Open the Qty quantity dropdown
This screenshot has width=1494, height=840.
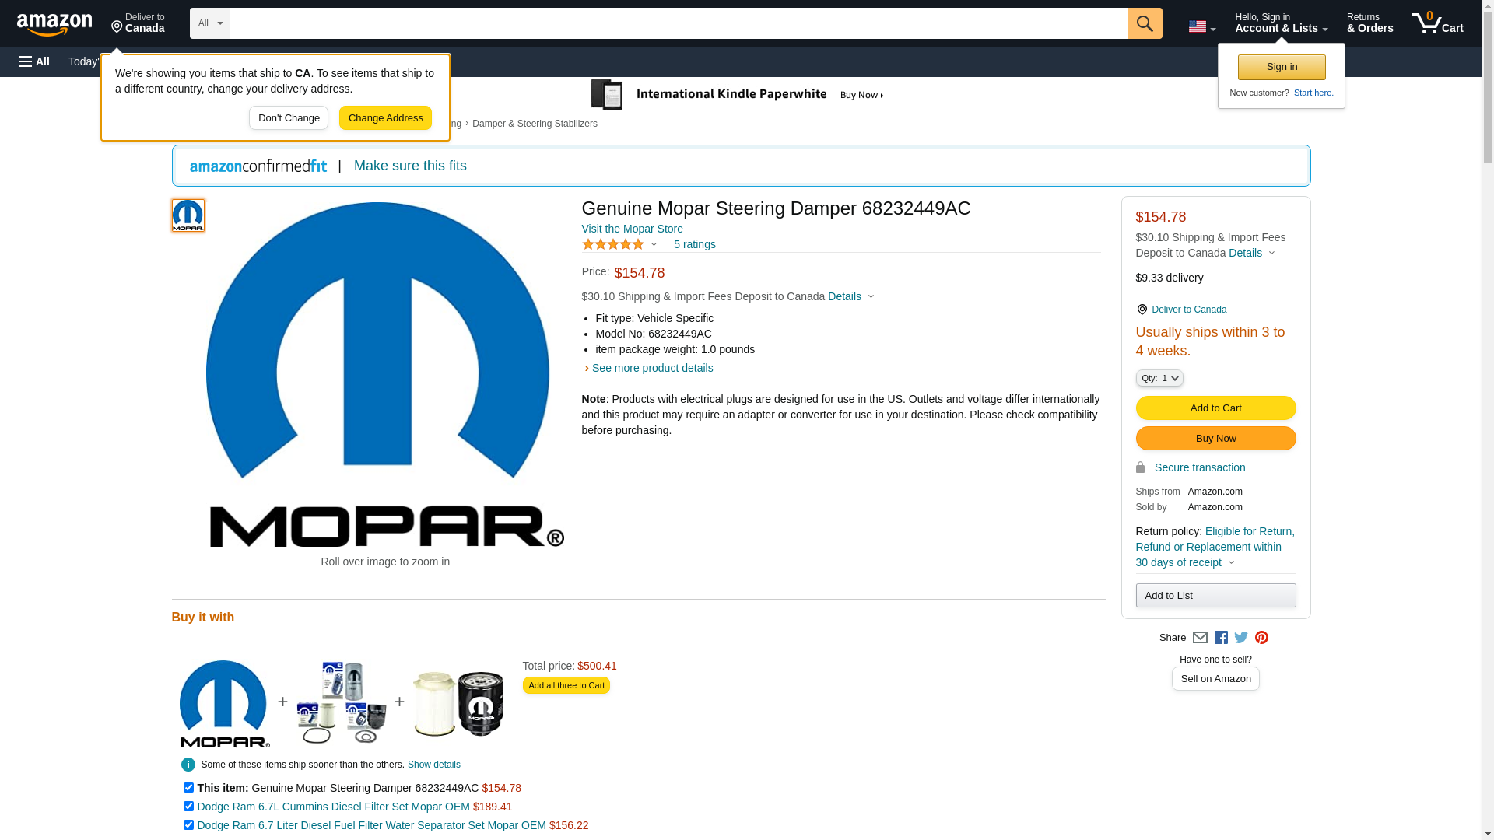point(1159,378)
